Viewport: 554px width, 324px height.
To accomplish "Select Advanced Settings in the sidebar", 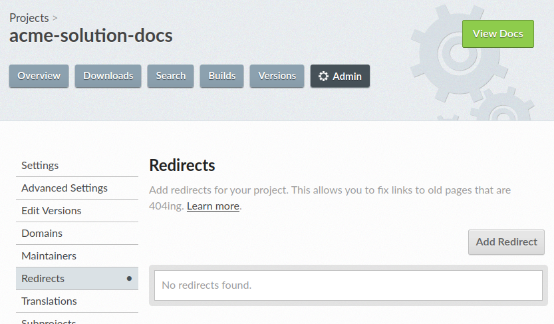I will tap(65, 188).
